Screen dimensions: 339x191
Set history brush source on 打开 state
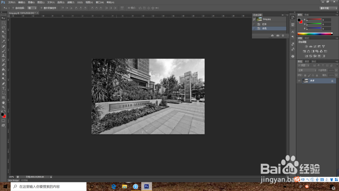tap(254, 24)
